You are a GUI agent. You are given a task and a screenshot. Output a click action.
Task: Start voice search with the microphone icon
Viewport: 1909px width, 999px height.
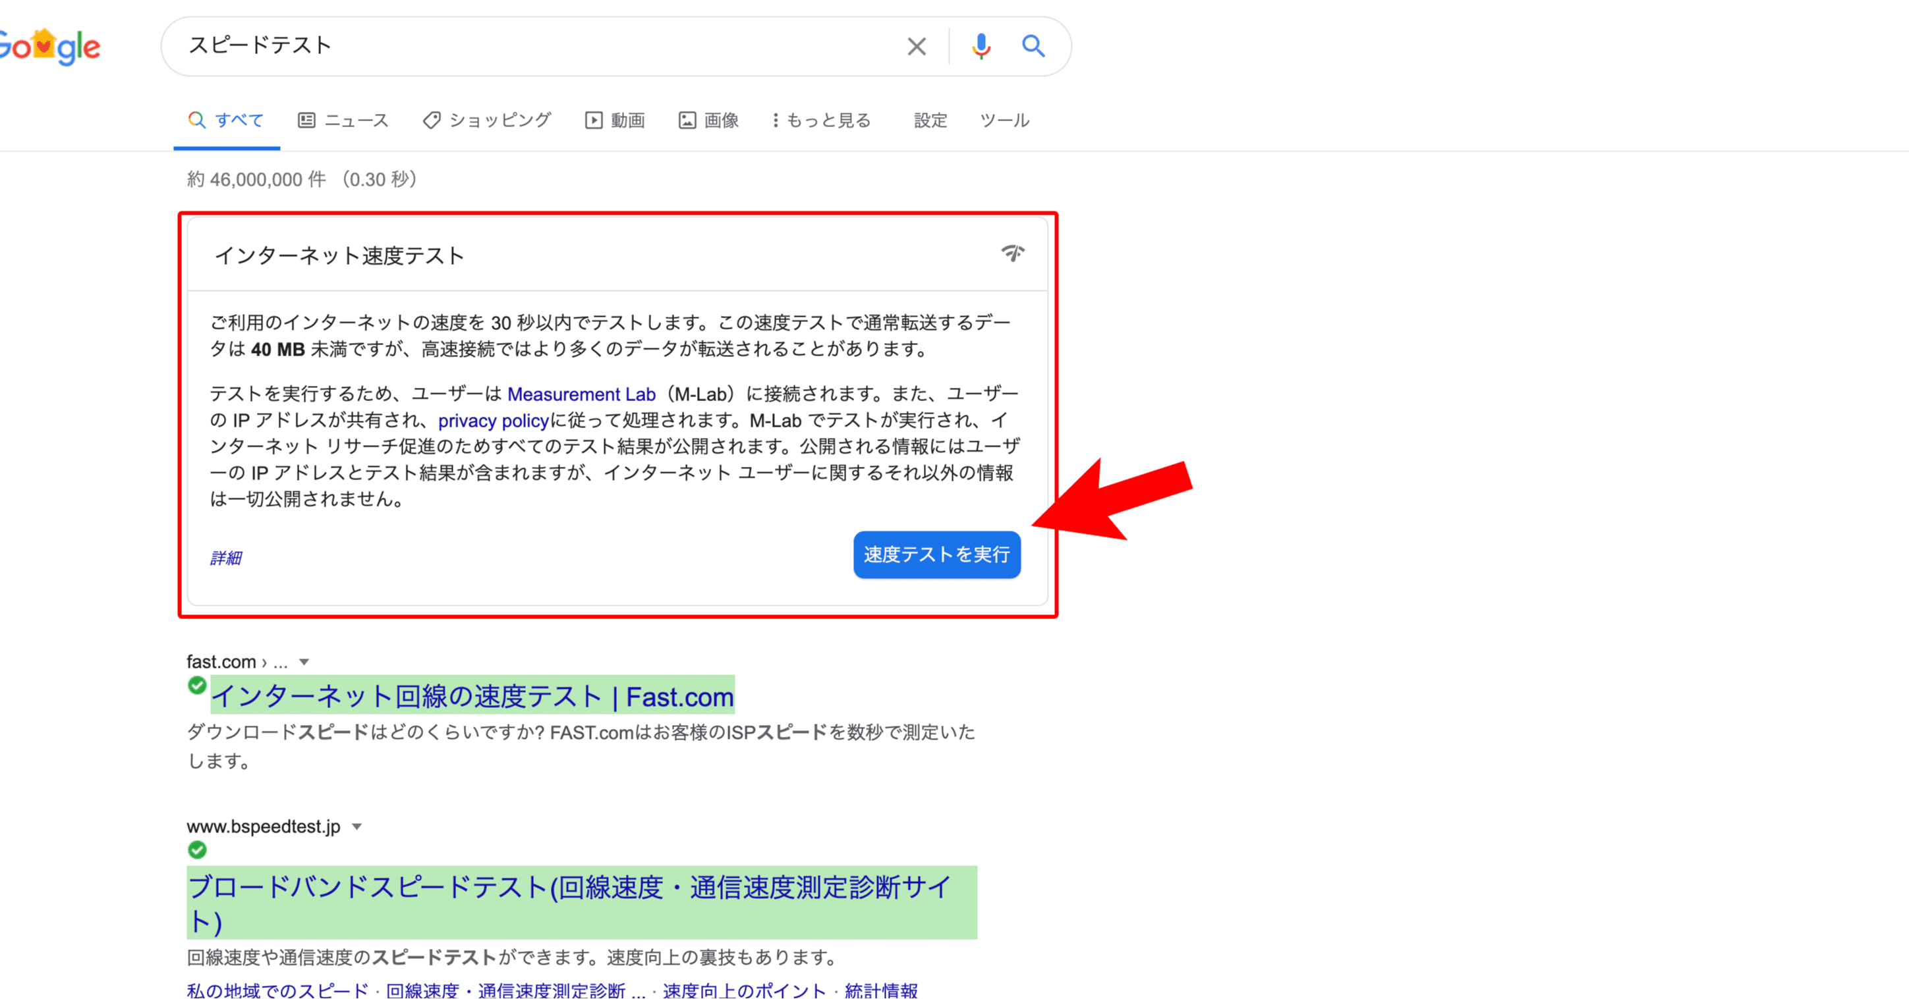click(981, 47)
